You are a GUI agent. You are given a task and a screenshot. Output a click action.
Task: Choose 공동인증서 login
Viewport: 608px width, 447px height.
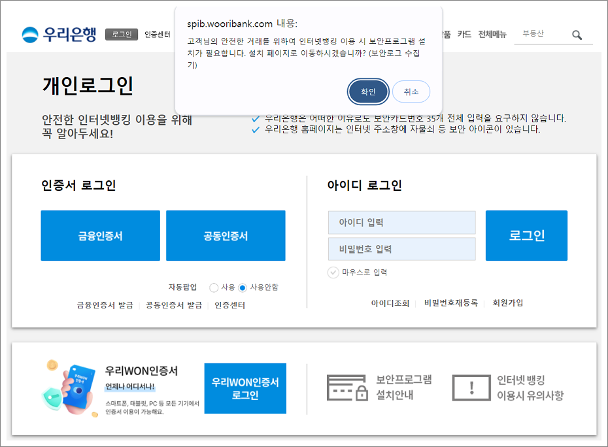pos(226,236)
